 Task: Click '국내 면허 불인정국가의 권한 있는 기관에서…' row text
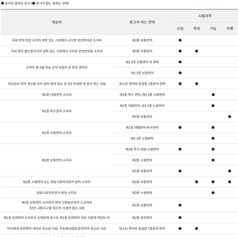57,51
